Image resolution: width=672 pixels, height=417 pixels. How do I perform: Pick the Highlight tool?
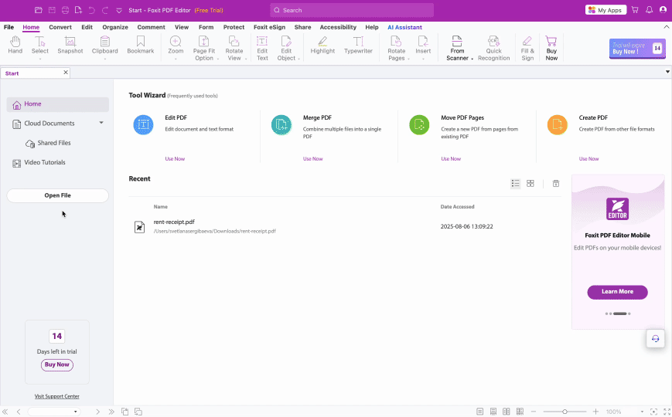(322, 46)
